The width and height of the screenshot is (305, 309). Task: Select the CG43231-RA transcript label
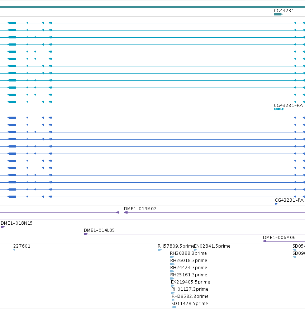(x=288, y=106)
